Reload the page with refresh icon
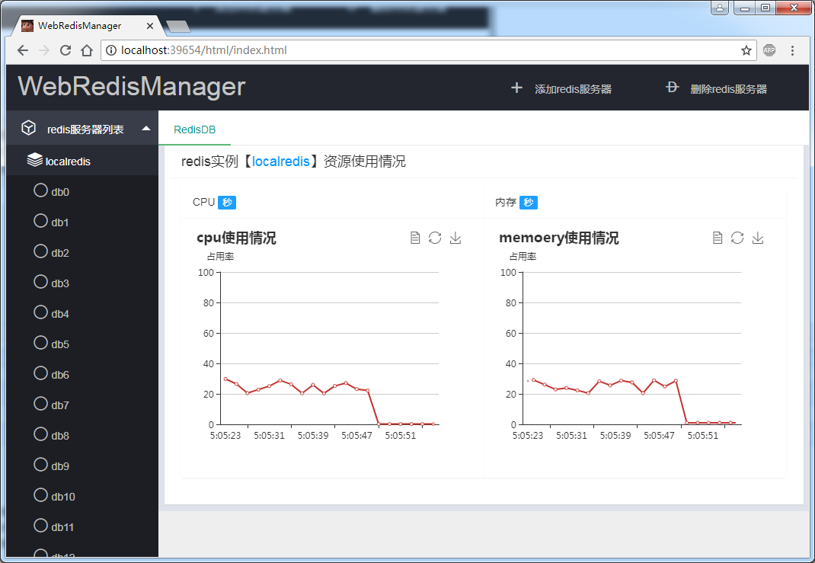Image resolution: width=815 pixels, height=563 pixels. (66, 50)
